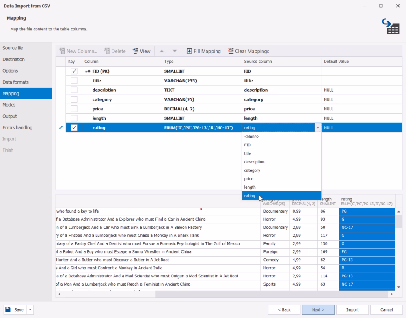The width and height of the screenshot is (406, 318).
Task: Click the key icon beside FID (PK)
Action: 88,71
